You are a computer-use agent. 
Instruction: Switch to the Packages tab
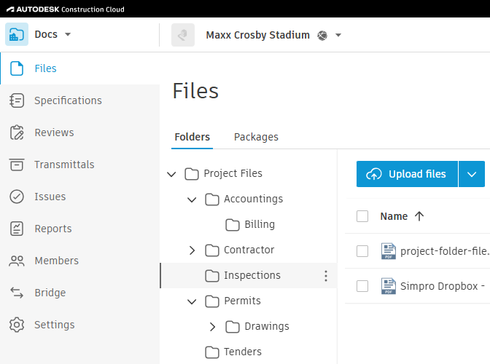(256, 137)
